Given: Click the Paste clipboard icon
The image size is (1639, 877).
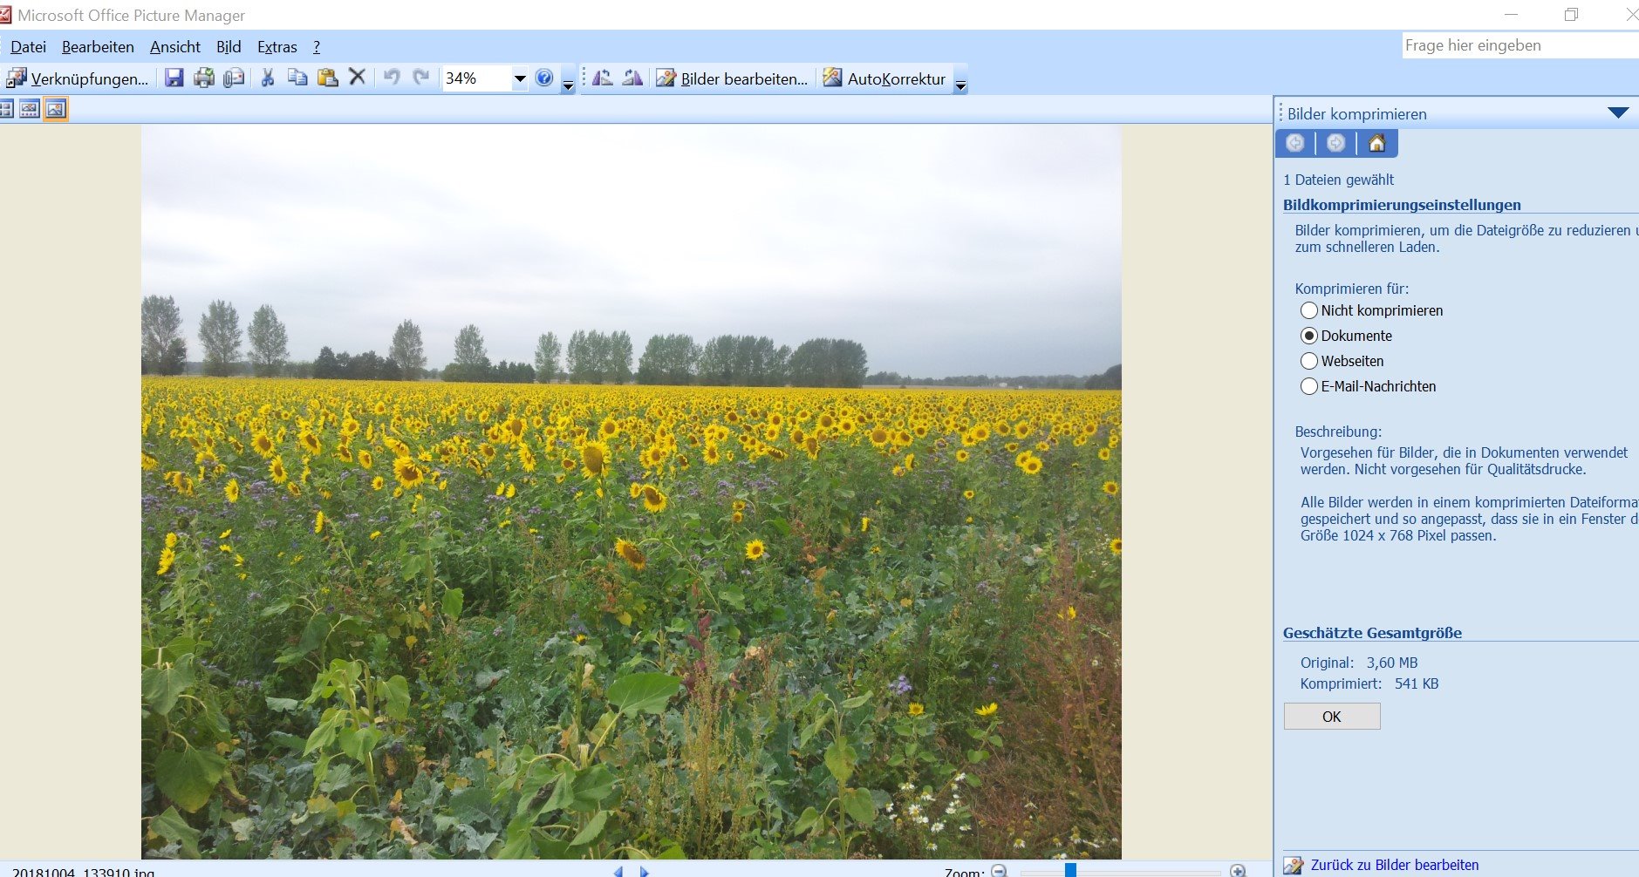Looking at the screenshot, I should point(327,78).
